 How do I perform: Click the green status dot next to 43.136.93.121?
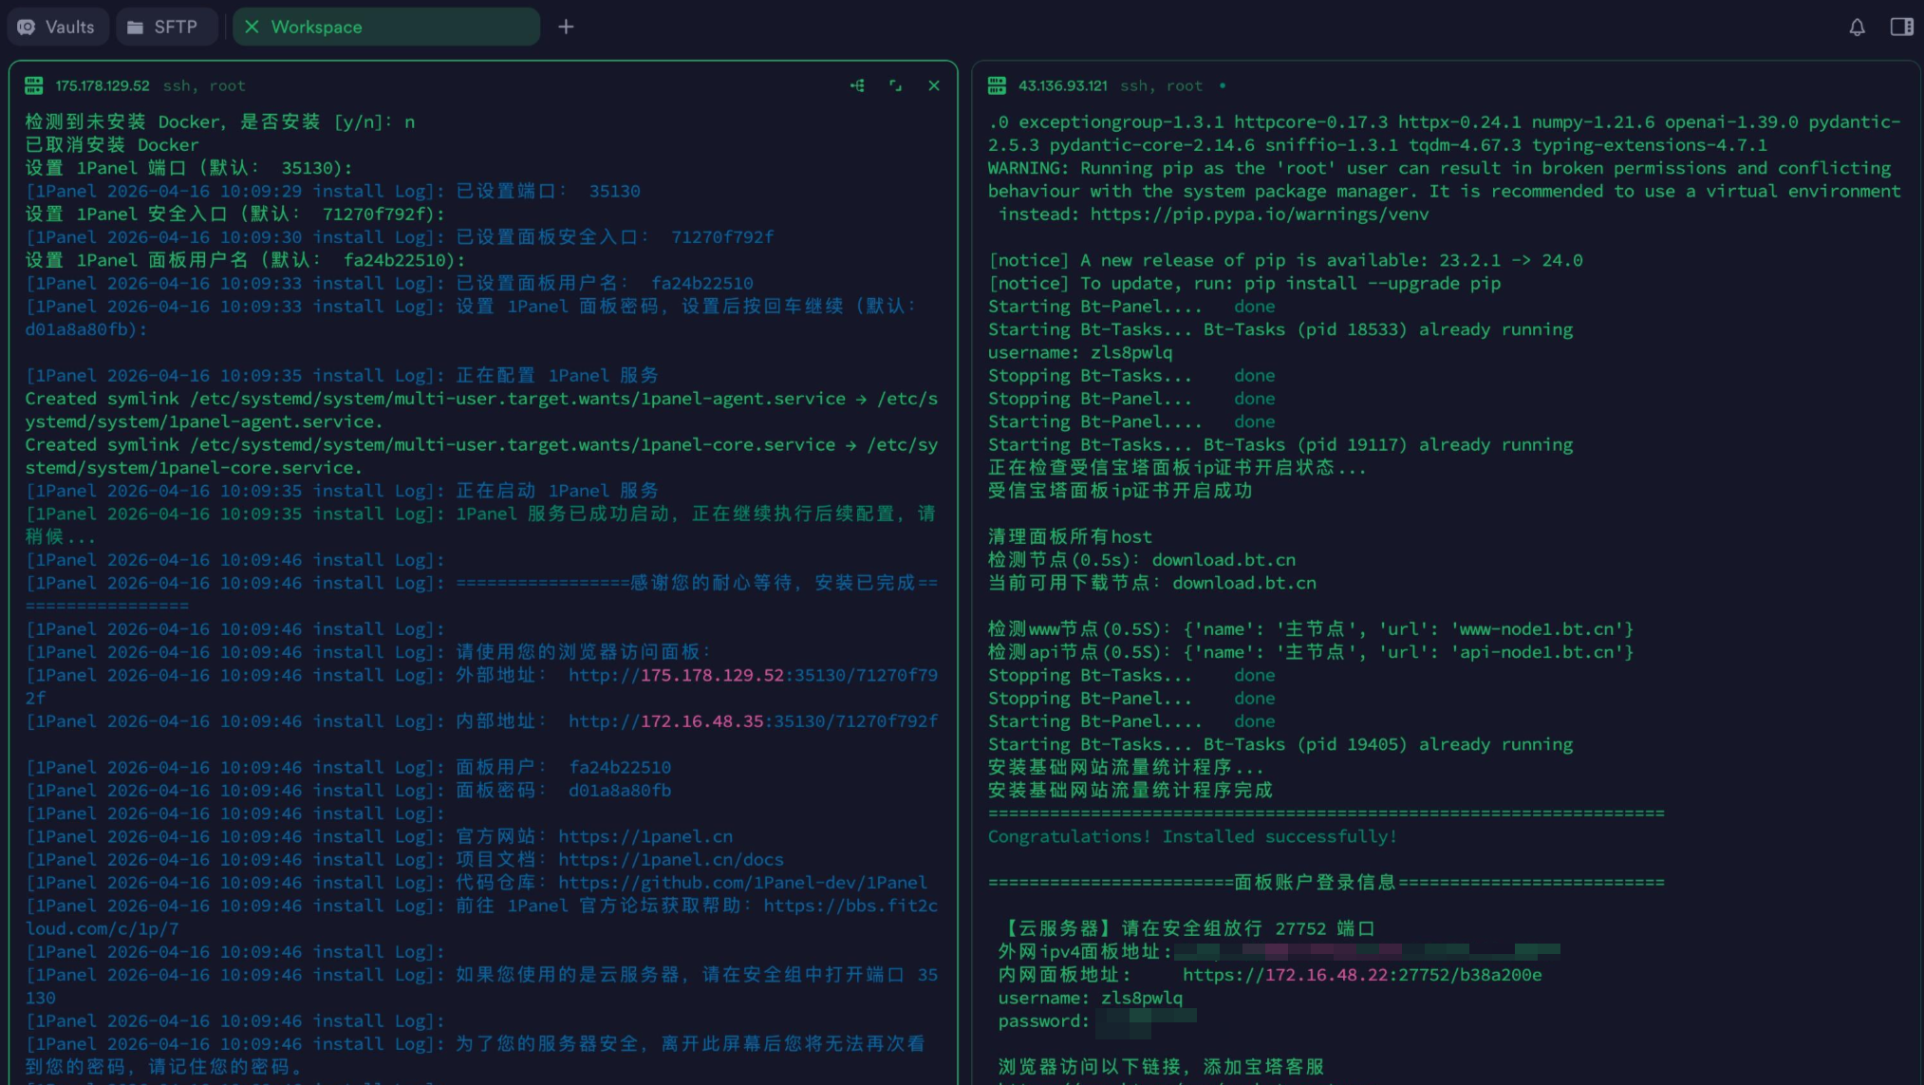tap(1223, 85)
